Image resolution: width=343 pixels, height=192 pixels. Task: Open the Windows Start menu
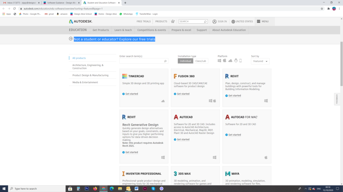tap(4, 189)
